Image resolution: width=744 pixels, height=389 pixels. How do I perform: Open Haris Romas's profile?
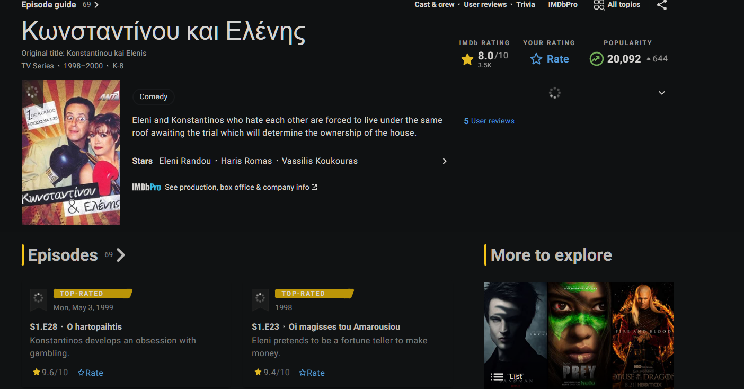[x=246, y=161]
